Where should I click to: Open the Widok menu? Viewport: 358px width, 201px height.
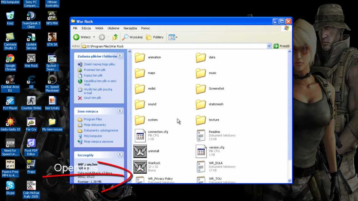tap(99, 28)
